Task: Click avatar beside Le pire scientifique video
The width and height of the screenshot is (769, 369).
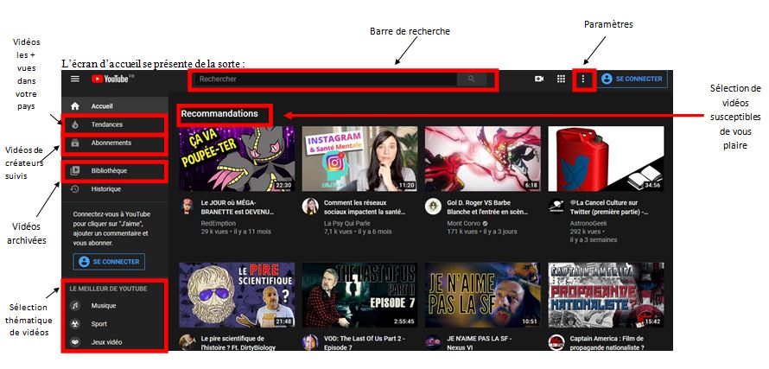Action: 187,342
